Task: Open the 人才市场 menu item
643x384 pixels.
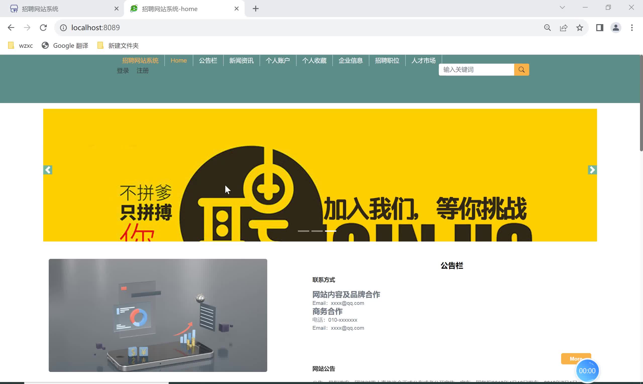Action: point(423,60)
